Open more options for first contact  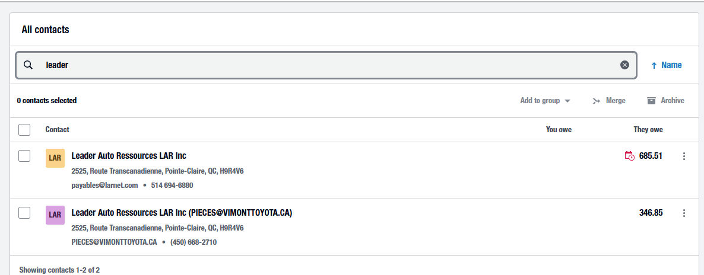tap(684, 156)
